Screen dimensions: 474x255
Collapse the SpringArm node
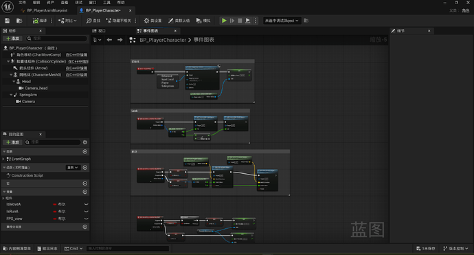[11, 95]
